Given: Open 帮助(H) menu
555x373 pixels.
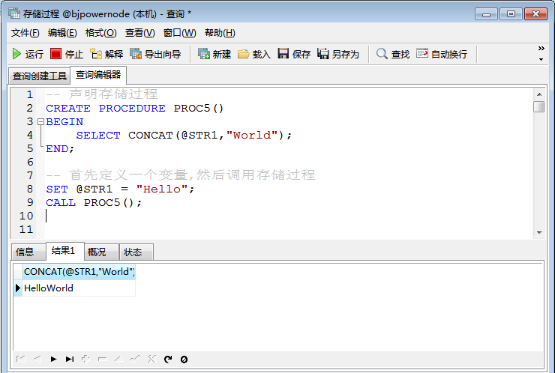Looking at the screenshot, I should coord(220,33).
